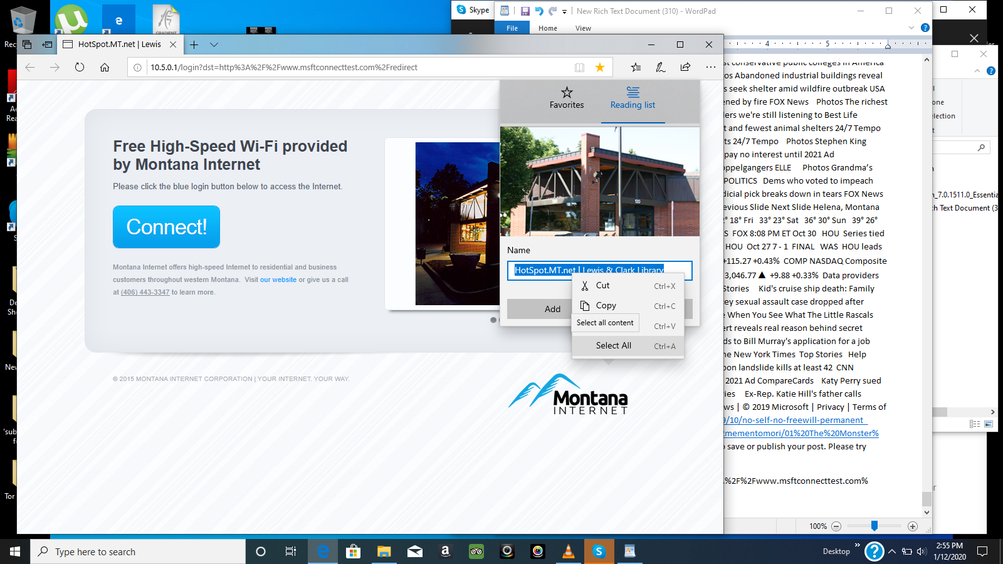
Task: Undo last action in WordPad
Action: [539, 11]
